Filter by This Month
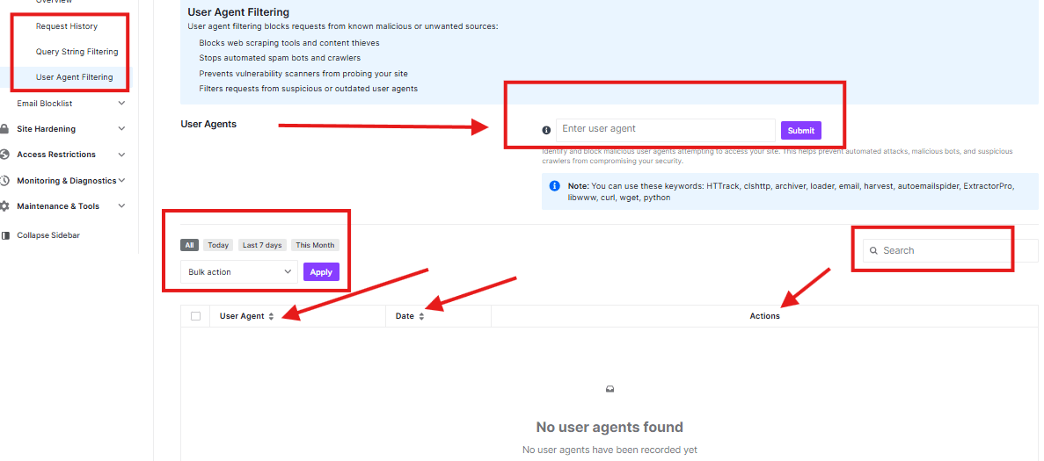This screenshot has height=461, width=1044. point(315,245)
